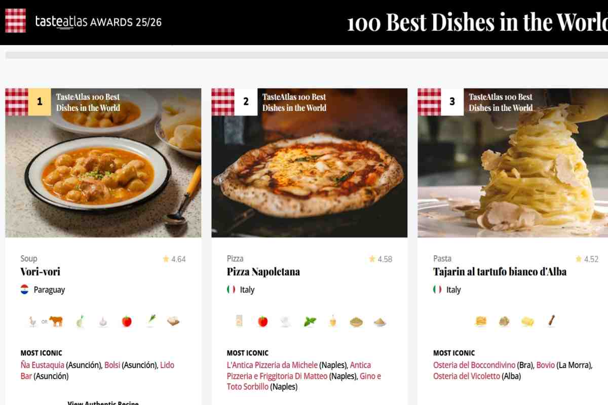Screen dimensions: 608x405
Task: Click the Paraguay country flag label
Action: [x=43, y=290]
